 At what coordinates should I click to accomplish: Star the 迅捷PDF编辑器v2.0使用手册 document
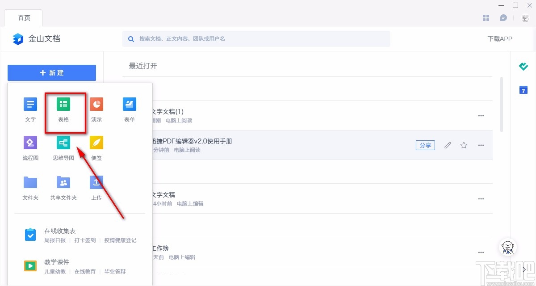[464, 145]
